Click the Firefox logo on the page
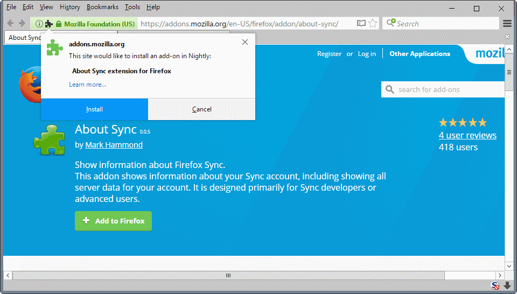This screenshot has height=294, width=517. (x=30, y=84)
